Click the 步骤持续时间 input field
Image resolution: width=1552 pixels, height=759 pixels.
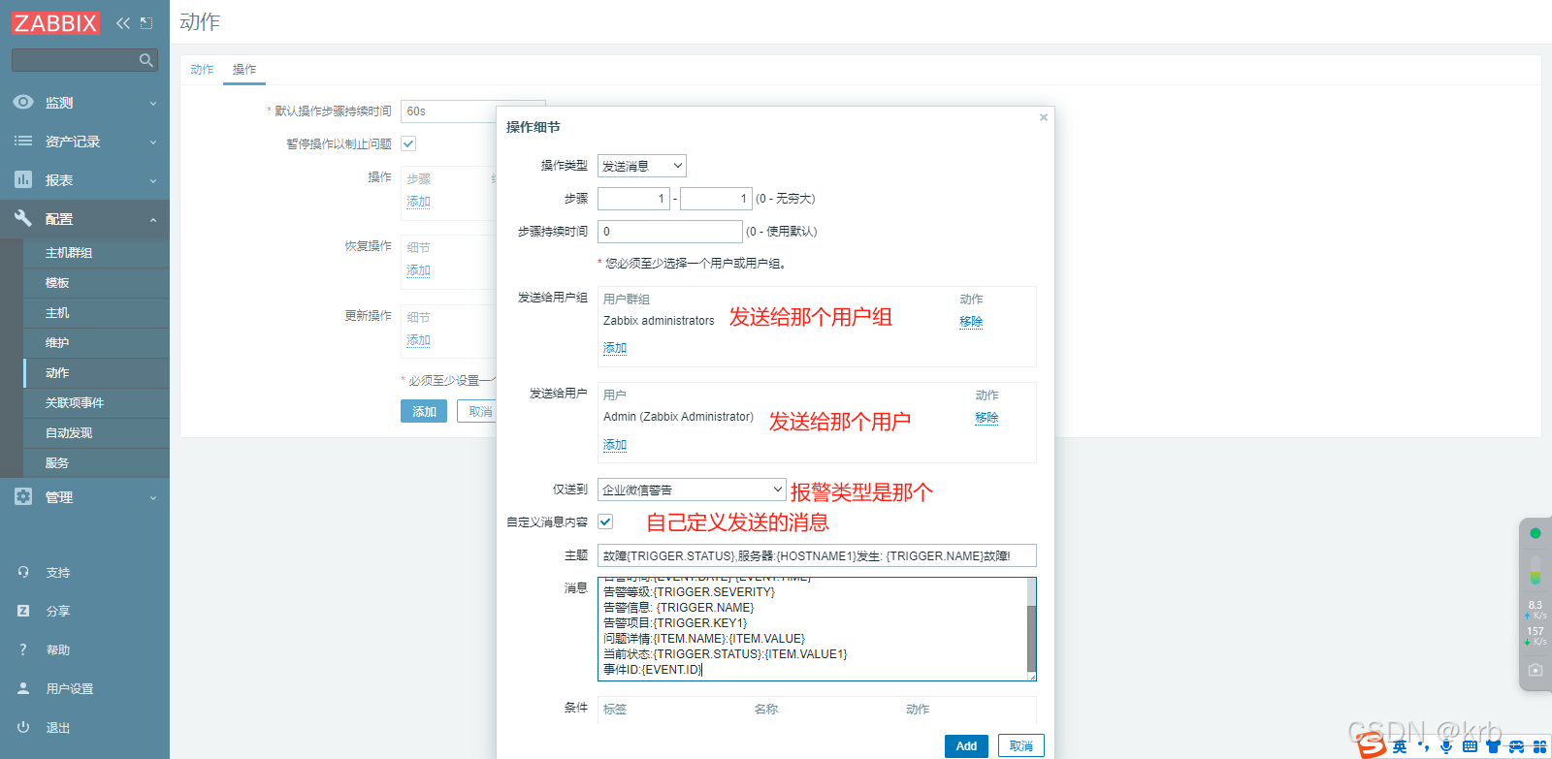pyautogui.click(x=670, y=232)
